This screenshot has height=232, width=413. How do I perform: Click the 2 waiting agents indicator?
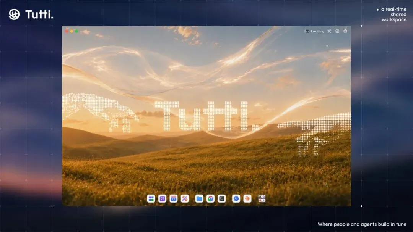(314, 31)
